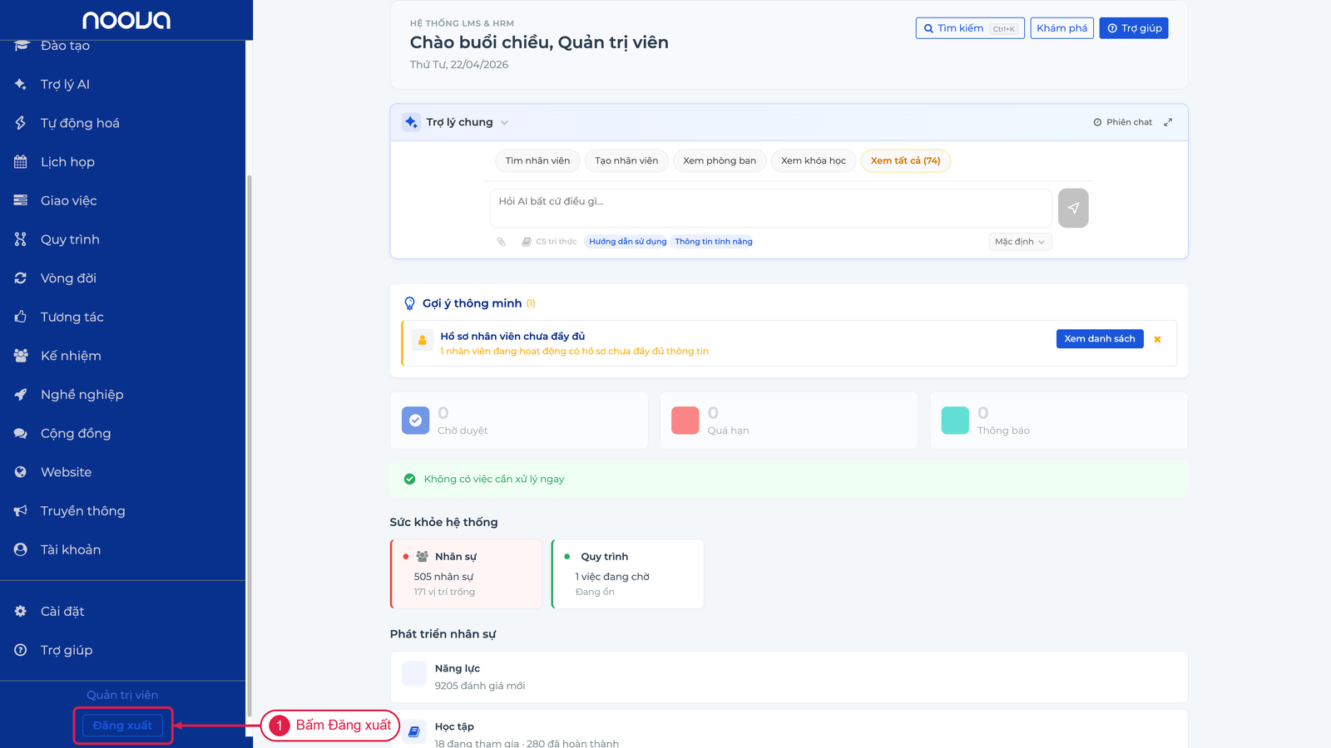This screenshot has width=1331, height=748.
Task: Click the Giao việc list icon
Action: (21, 200)
